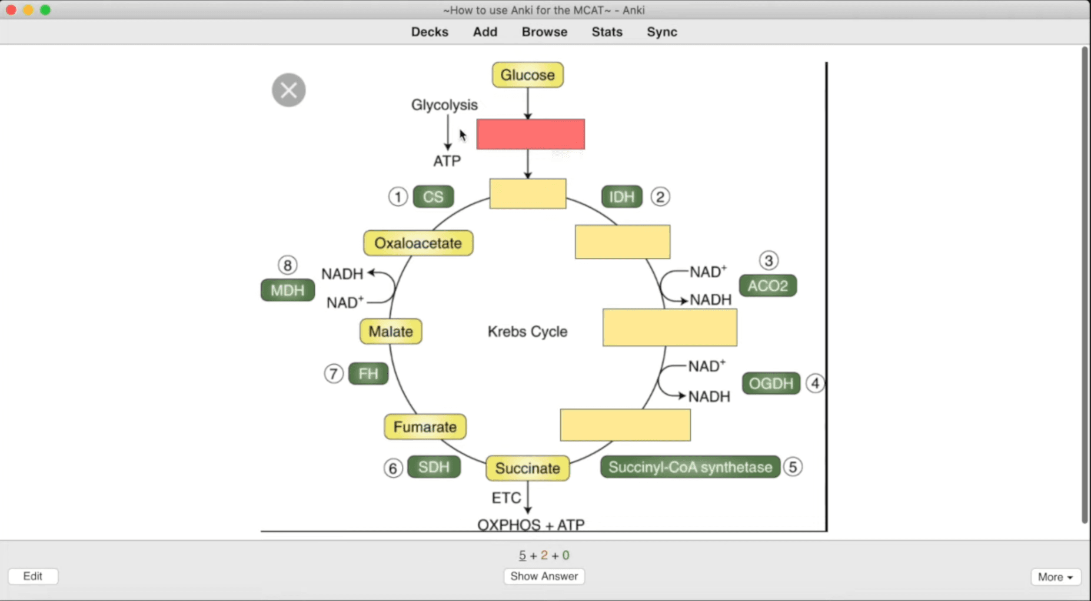The height and width of the screenshot is (601, 1091).
Task: Click the Malate label
Action: 391,331
